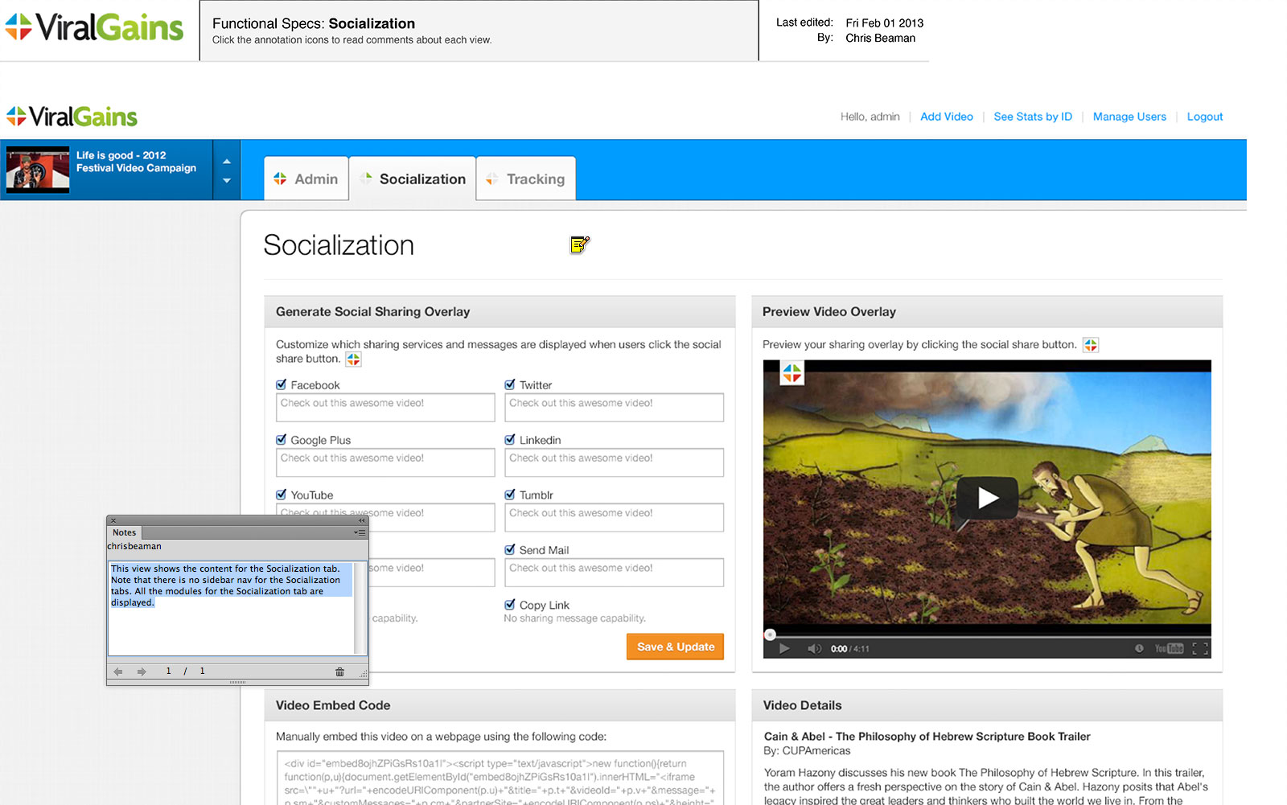
Task: Disable the YouTube sharing checkbox
Action: tap(281, 495)
